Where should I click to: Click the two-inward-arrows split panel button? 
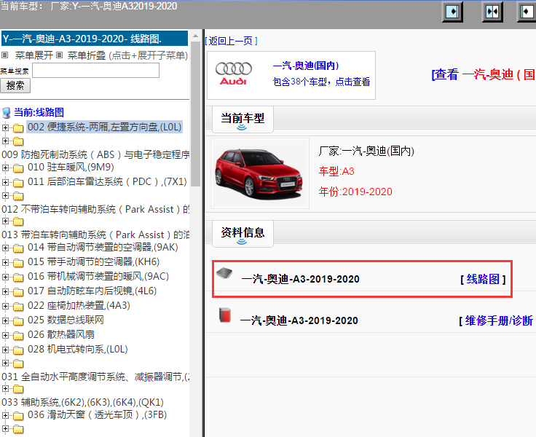click(x=492, y=12)
